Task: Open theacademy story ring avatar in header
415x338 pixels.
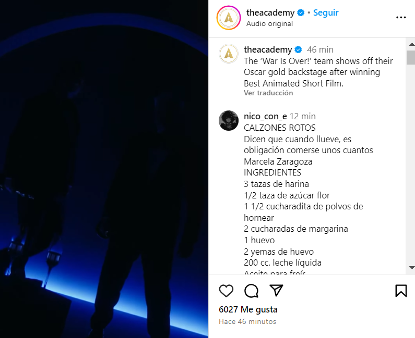Action: point(229,18)
